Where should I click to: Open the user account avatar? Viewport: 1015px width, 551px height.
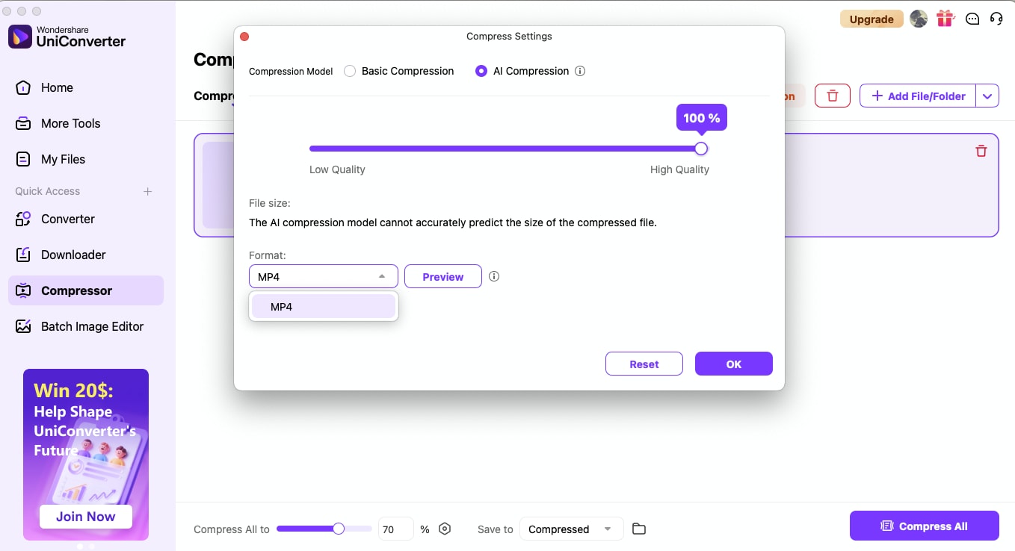pyautogui.click(x=918, y=19)
